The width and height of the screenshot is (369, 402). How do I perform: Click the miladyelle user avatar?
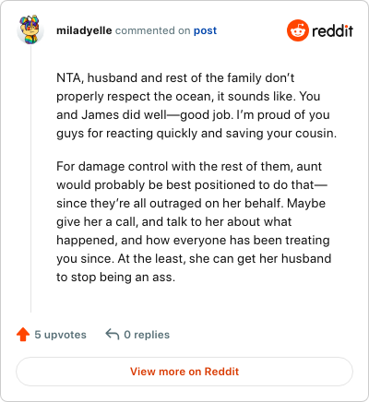(x=30, y=30)
